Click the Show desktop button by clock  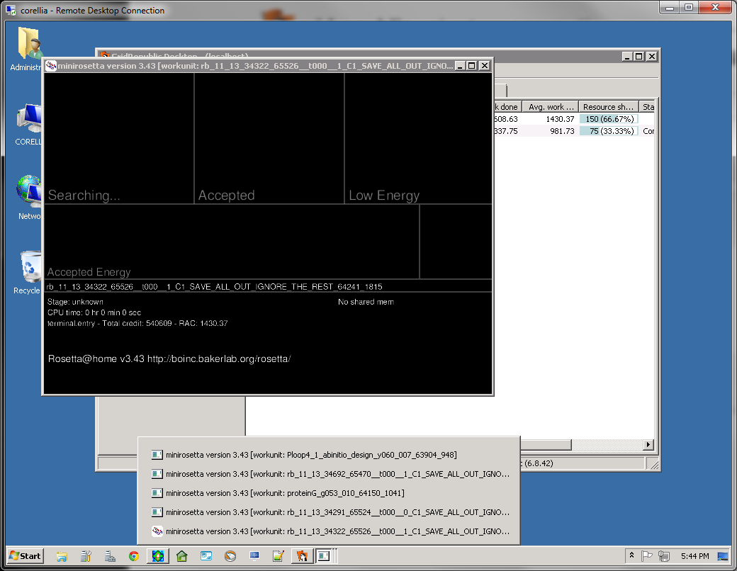pyautogui.click(x=723, y=556)
